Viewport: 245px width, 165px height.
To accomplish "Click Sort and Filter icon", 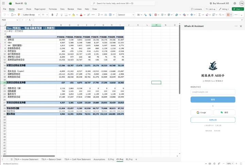I will coord(214,15).
